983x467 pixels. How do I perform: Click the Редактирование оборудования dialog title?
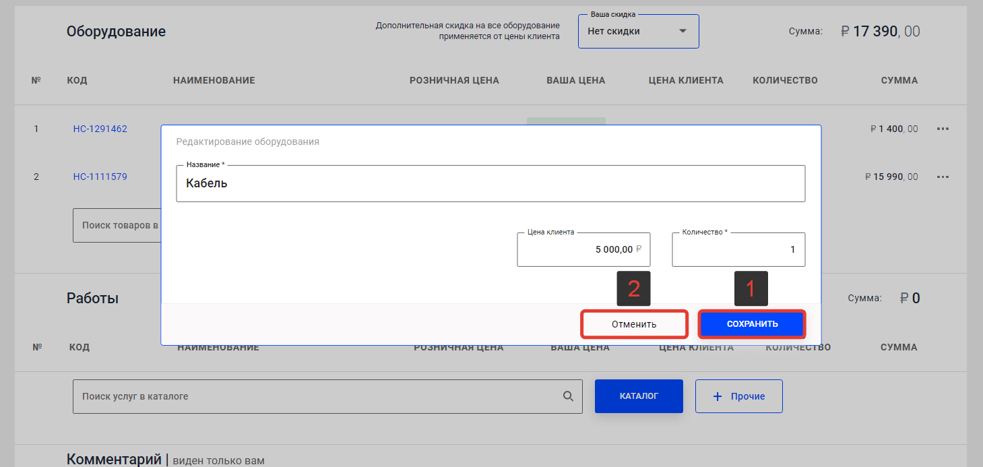click(x=247, y=142)
